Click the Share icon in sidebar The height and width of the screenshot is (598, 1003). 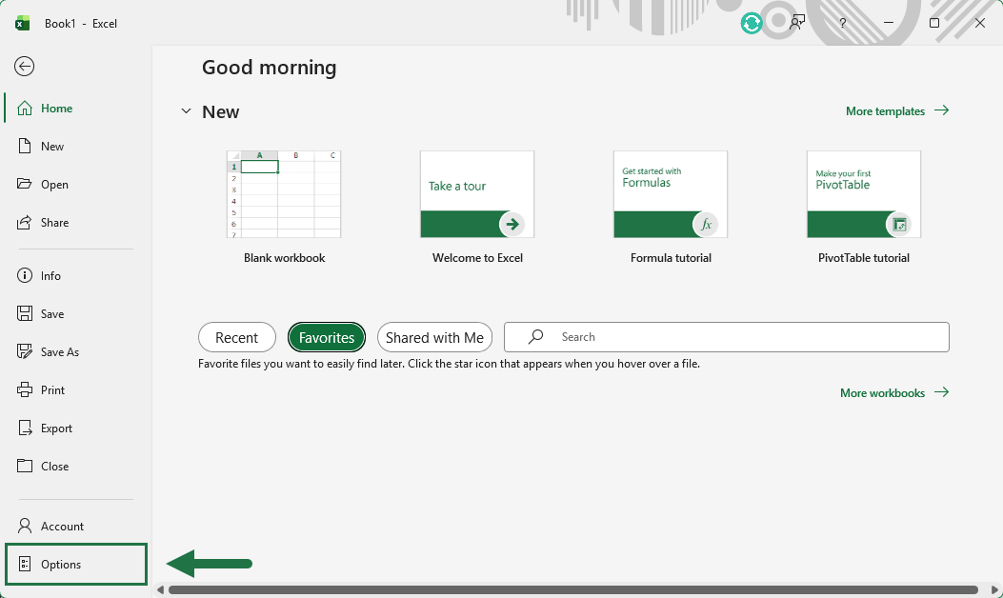(25, 223)
